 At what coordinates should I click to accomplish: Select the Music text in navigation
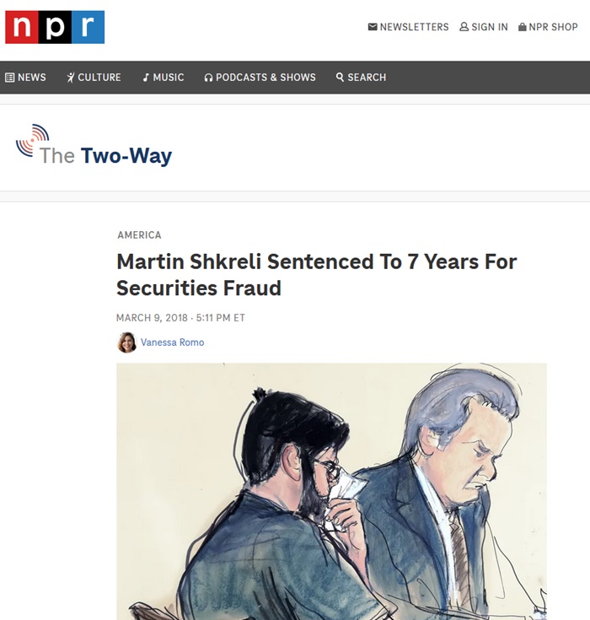(x=169, y=78)
